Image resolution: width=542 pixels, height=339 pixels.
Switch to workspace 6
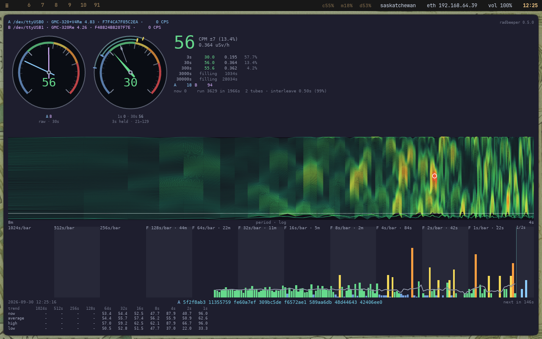coord(29,6)
